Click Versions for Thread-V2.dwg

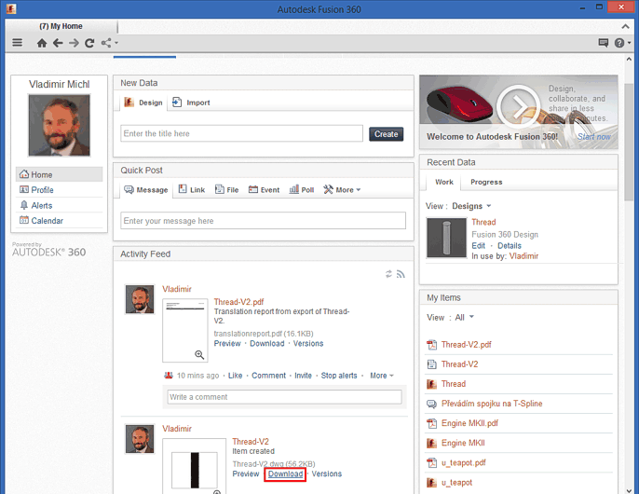326,473
